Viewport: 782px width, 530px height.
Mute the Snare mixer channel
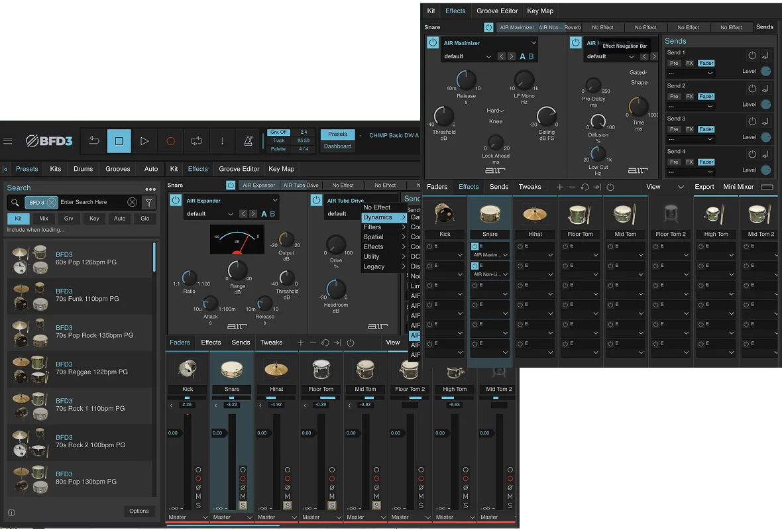pyautogui.click(x=243, y=496)
